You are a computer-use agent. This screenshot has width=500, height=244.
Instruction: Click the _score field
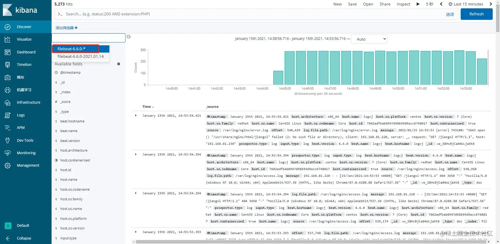[65, 102]
